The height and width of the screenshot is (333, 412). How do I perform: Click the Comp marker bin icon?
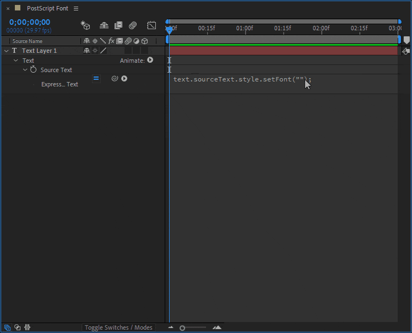406,40
